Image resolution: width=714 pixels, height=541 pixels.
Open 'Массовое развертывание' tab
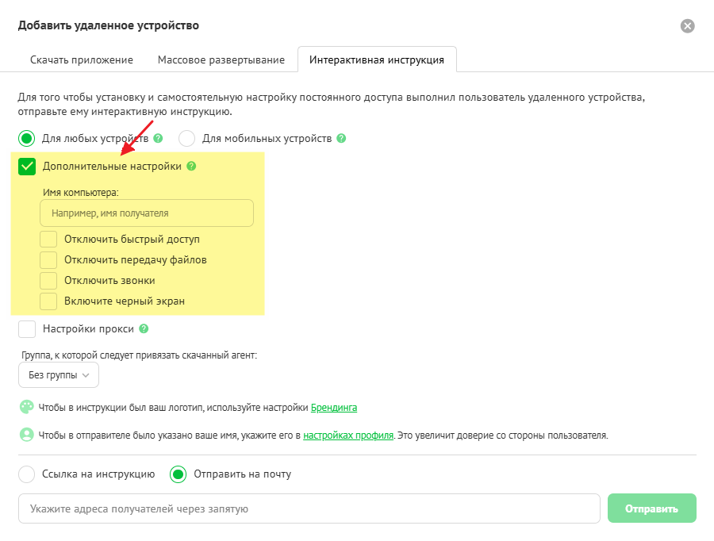[x=221, y=59]
